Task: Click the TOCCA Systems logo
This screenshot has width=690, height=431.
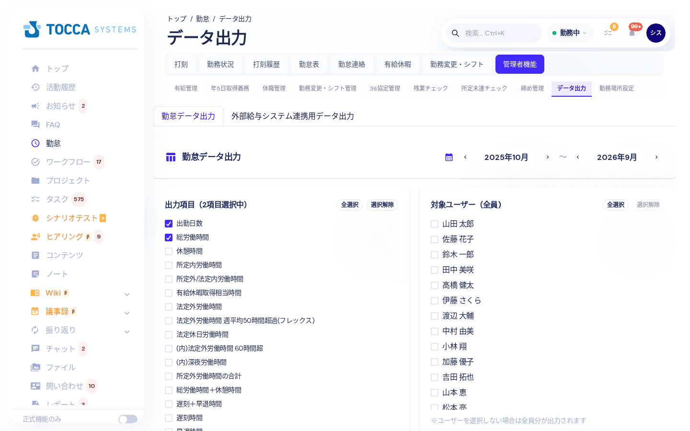Action: [x=80, y=29]
